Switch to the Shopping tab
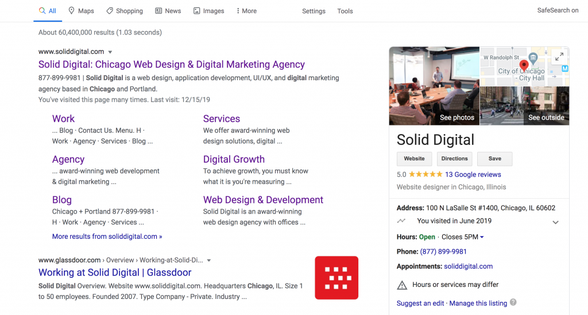This screenshot has width=588, height=315. tap(125, 11)
